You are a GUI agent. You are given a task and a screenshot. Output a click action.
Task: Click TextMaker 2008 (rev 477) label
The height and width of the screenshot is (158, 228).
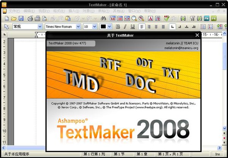(67, 43)
